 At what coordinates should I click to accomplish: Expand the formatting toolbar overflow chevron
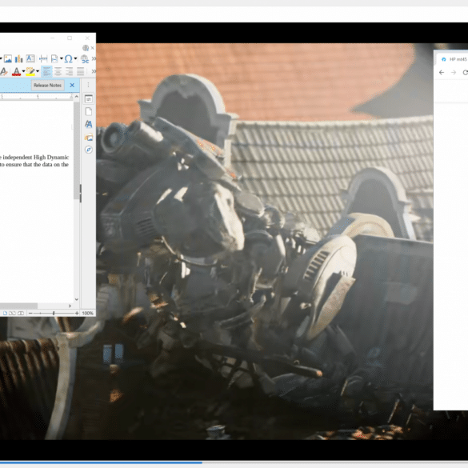pyautogui.click(x=94, y=71)
